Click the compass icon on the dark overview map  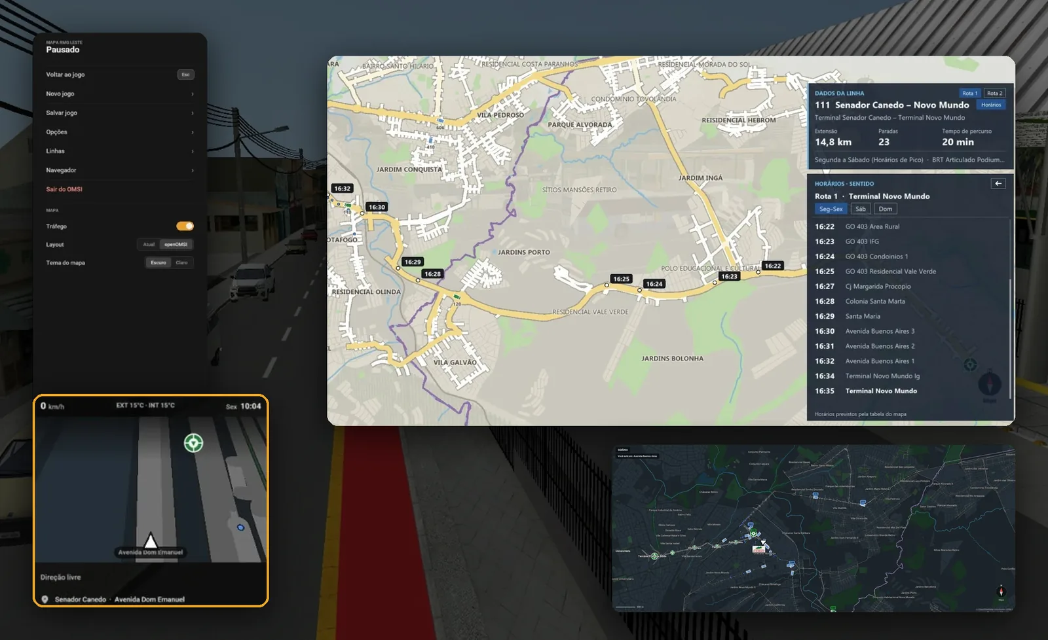point(1001,591)
